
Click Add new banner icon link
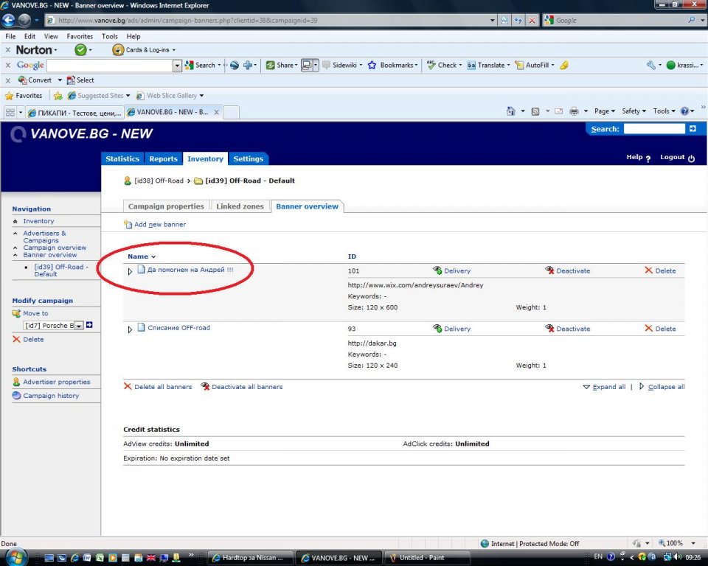pyautogui.click(x=128, y=224)
